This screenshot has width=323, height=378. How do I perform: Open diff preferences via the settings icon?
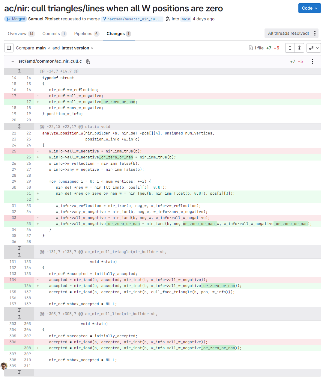[313, 48]
